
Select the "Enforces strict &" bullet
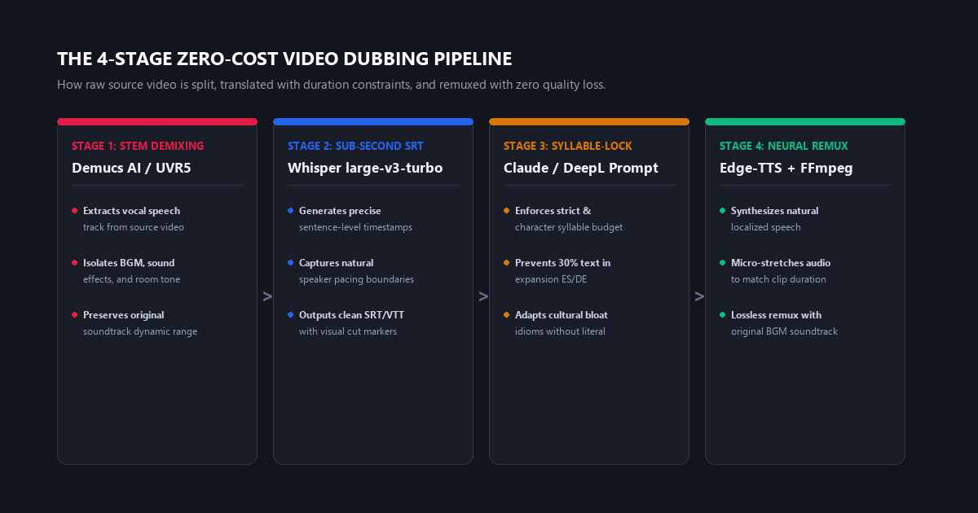coord(553,211)
